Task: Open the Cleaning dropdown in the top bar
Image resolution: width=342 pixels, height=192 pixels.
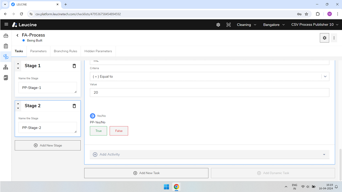Action: (246, 24)
